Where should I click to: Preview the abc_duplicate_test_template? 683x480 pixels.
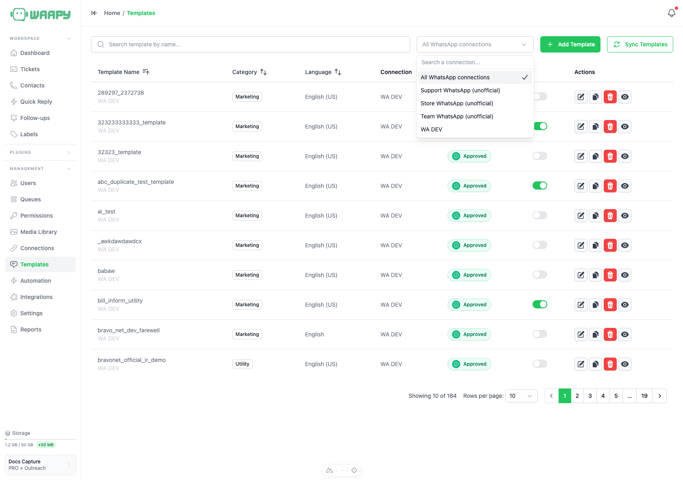pos(625,186)
